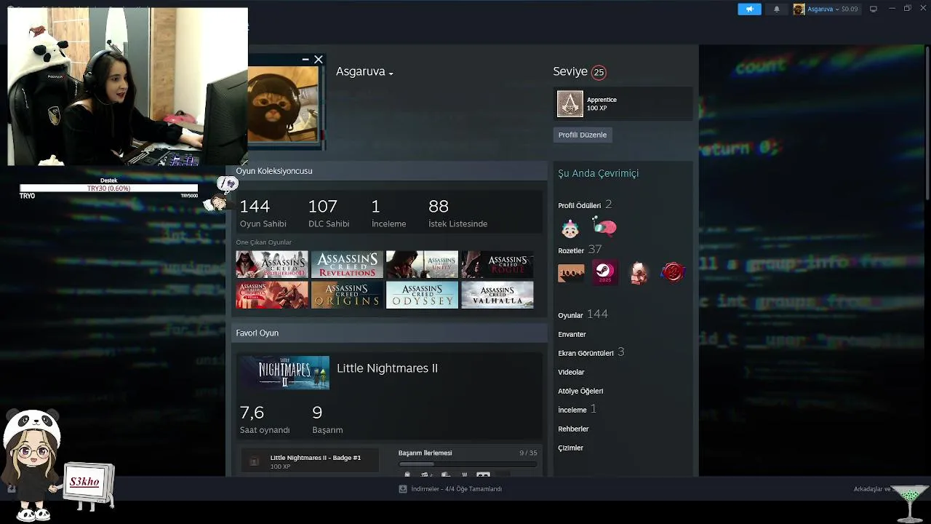This screenshot has height=524, width=931.
Task: Open the İnceleme 1 sidebar link
Action: (577, 410)
